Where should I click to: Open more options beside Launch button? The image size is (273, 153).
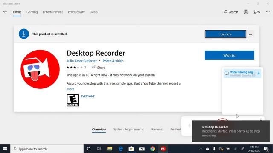click(250, 34)
